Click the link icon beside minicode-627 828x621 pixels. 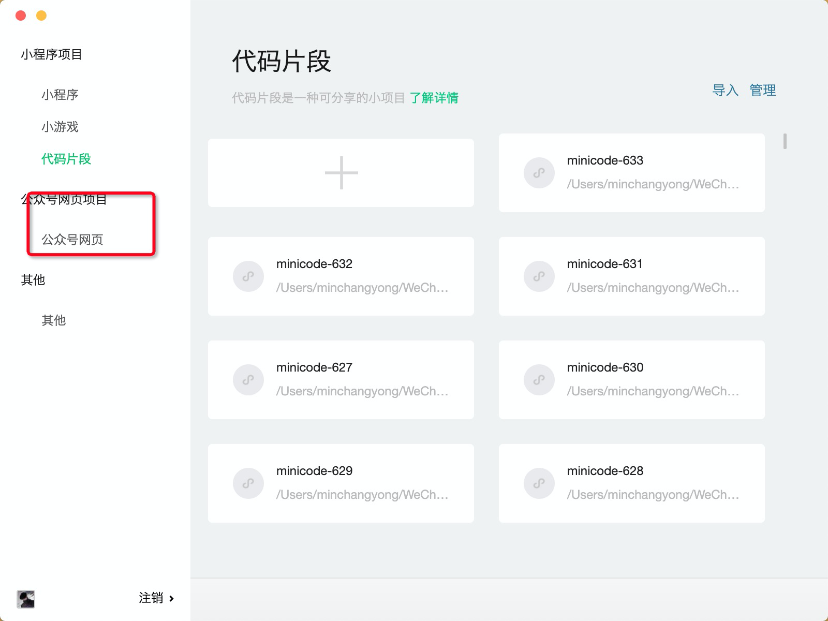(x=248, y=380)
